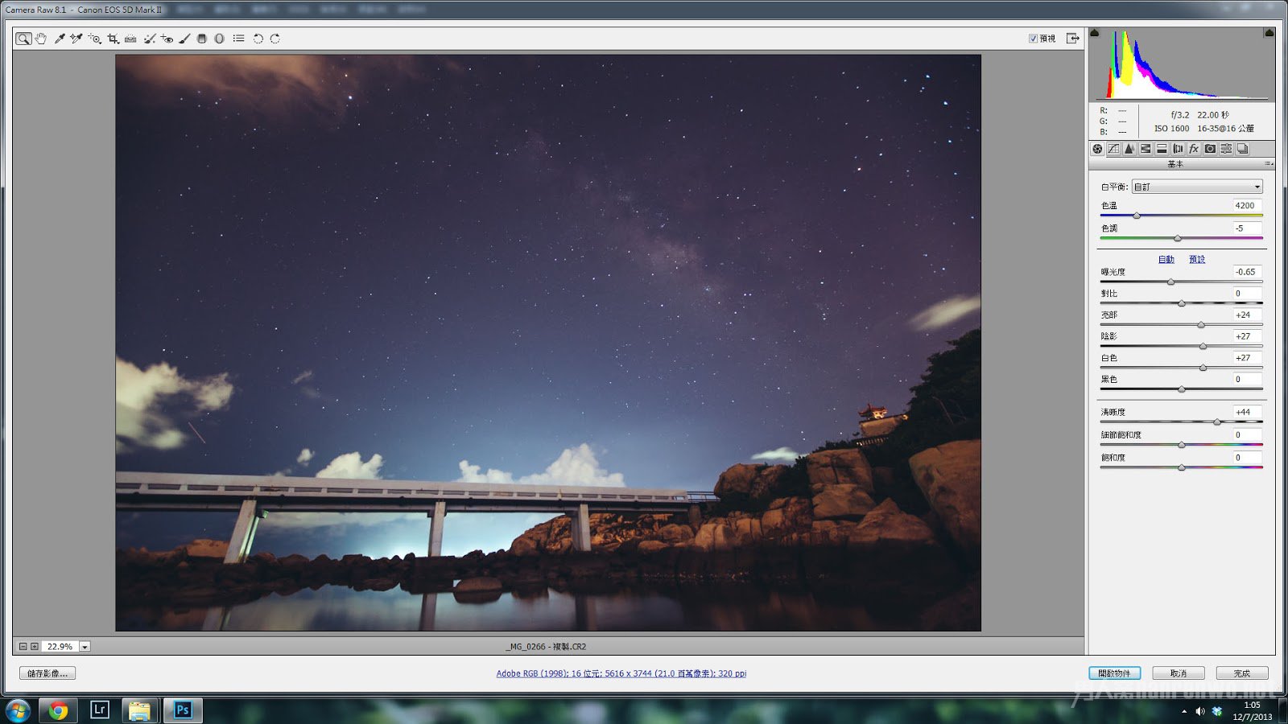This screenshot has height=724, width=1288.
Task: Click the 完成 done button
Action: (x=1242, y=673)
